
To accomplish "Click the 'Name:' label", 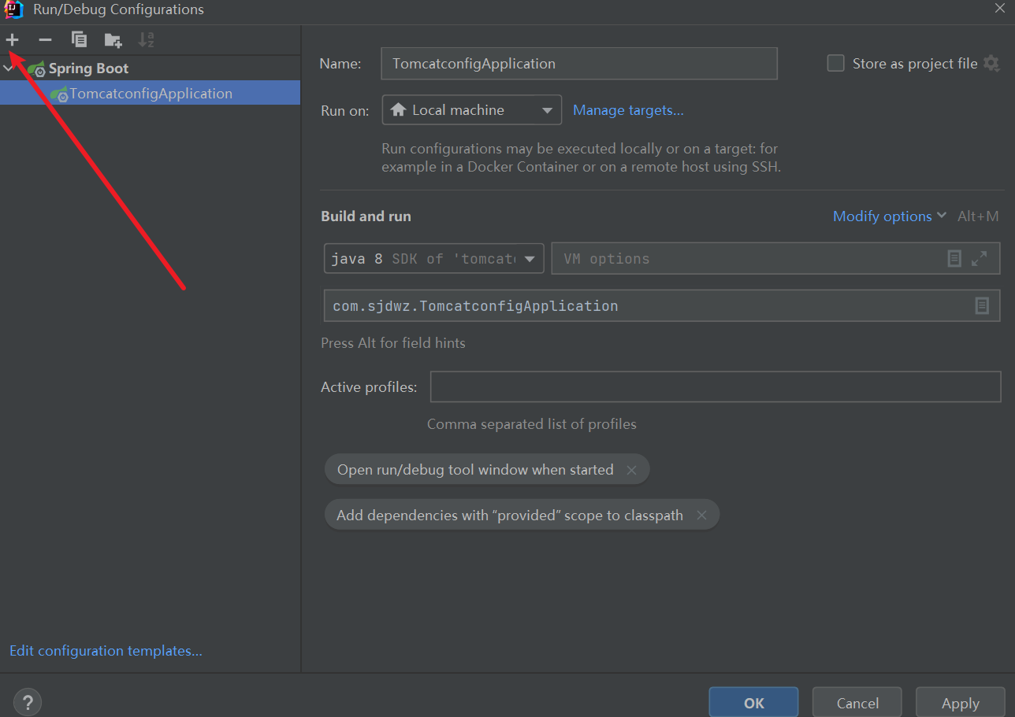I will pos(340,64).
